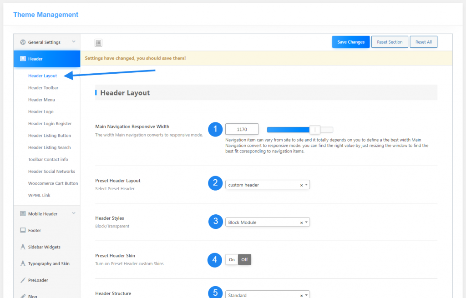Open WPML Link submenu item
Image resolution: width=466 pixels, height=298 pixels.
pos(39,195)
